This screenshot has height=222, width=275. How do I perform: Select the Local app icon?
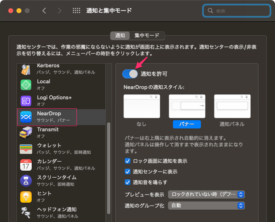point(26,85)
